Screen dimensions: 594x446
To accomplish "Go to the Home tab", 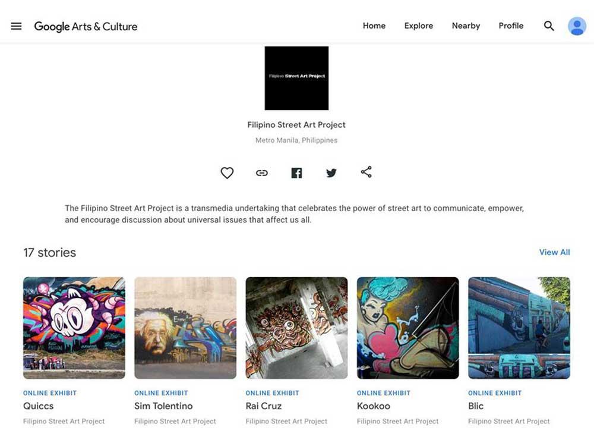I will pos(374,26).
